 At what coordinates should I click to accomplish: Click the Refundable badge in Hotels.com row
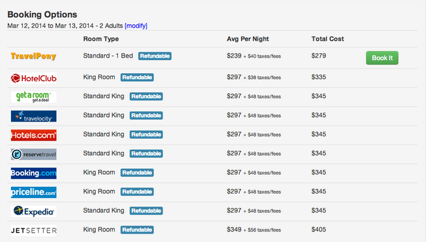[146, 135]
